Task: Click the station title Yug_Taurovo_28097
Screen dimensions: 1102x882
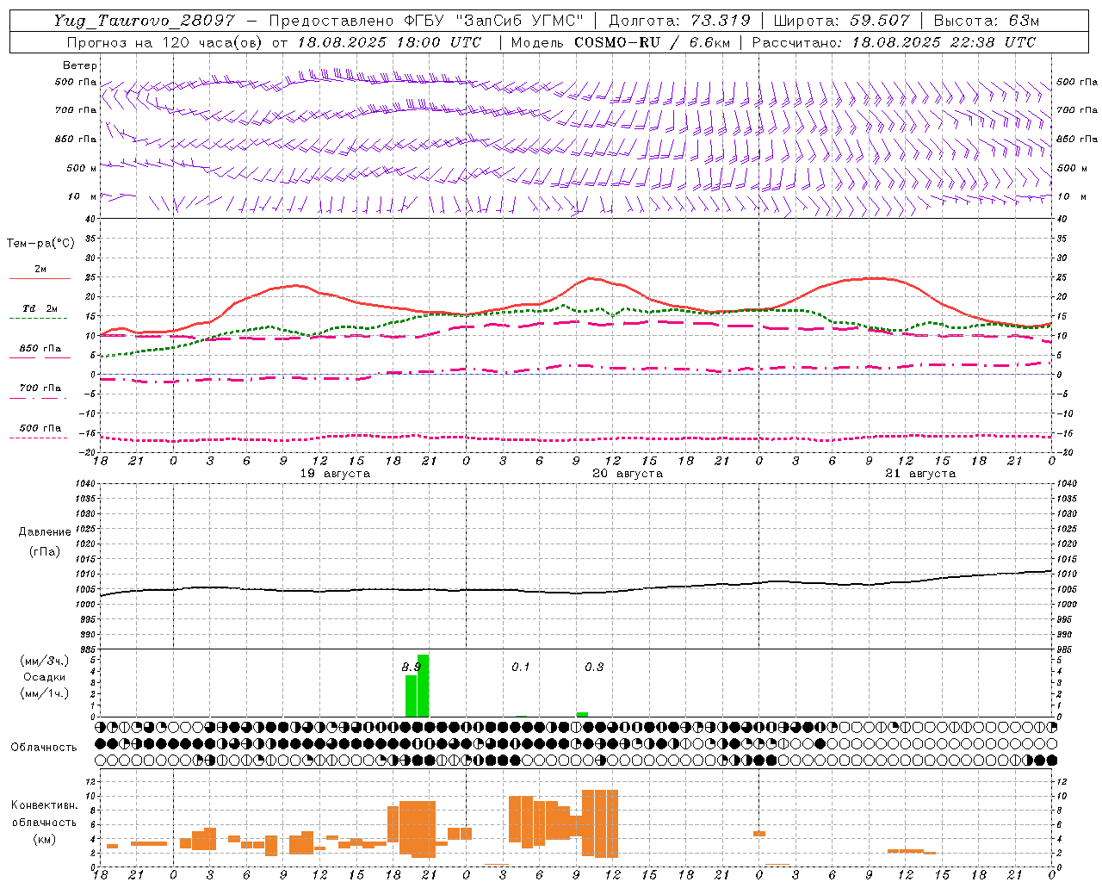Action: [x=144, y=21]
